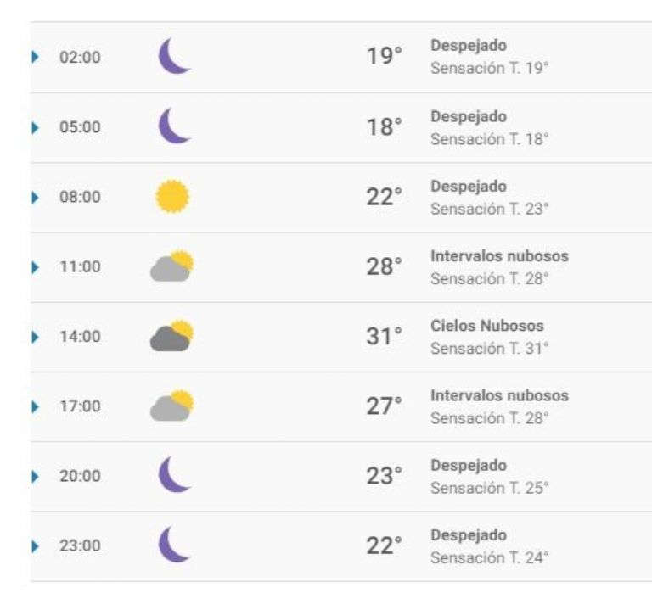Image resolution: width=652 pixels, height=593 pixels.
Task: Click the Cielos Nubosos description
Action: tap(487, 326)
